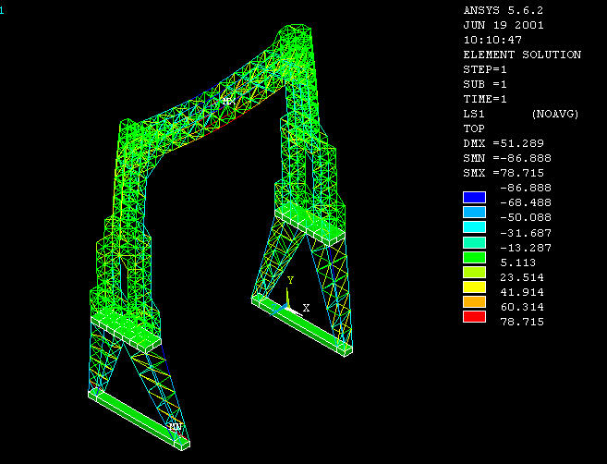Select the Y axis label of the triad
This screenshot has height=464, width=607.
pyautogui.click(x=290, y=280)
